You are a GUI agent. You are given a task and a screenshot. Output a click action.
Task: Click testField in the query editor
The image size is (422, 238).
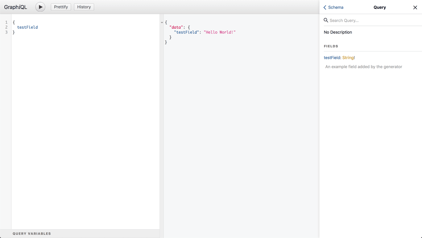27,27
